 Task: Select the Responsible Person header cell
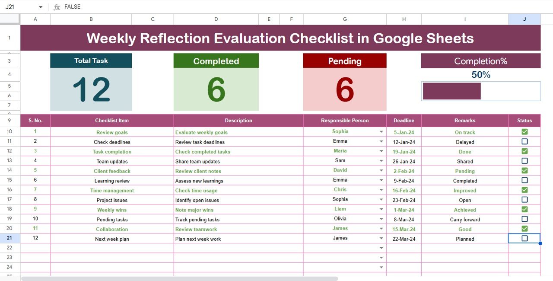pyautogui.click(x=344, y=121)
